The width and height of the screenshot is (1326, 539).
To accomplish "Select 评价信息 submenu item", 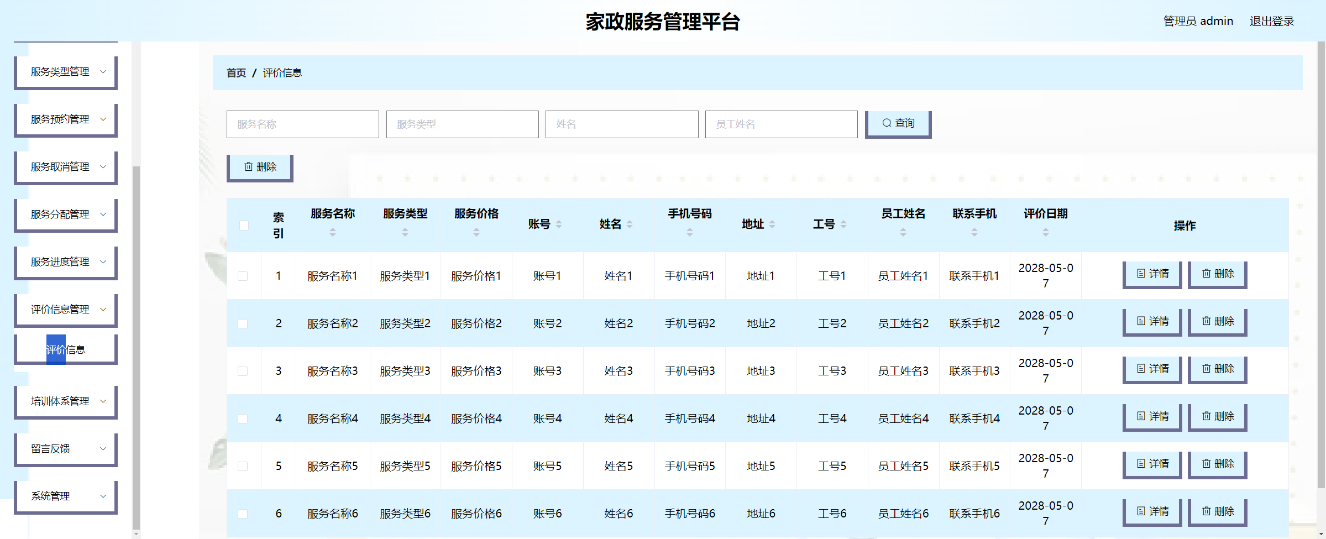I will pyautogui.click(x=66, y=349).
